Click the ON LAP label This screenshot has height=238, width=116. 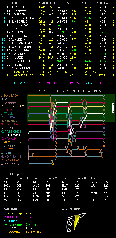point(90,83)
